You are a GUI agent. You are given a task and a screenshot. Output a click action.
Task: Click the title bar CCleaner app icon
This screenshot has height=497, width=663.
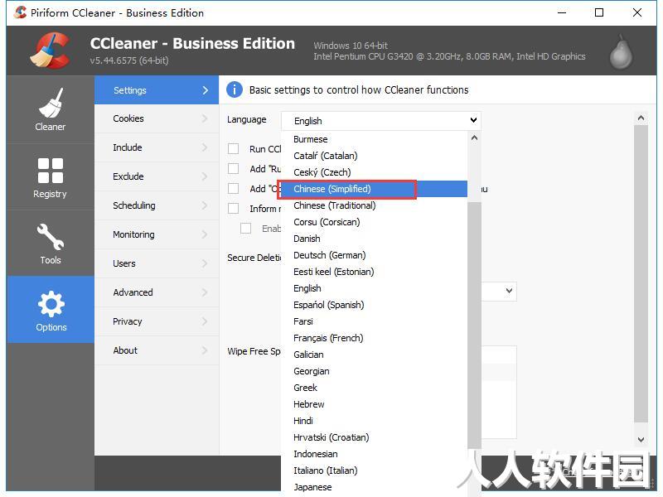point(20,12)
